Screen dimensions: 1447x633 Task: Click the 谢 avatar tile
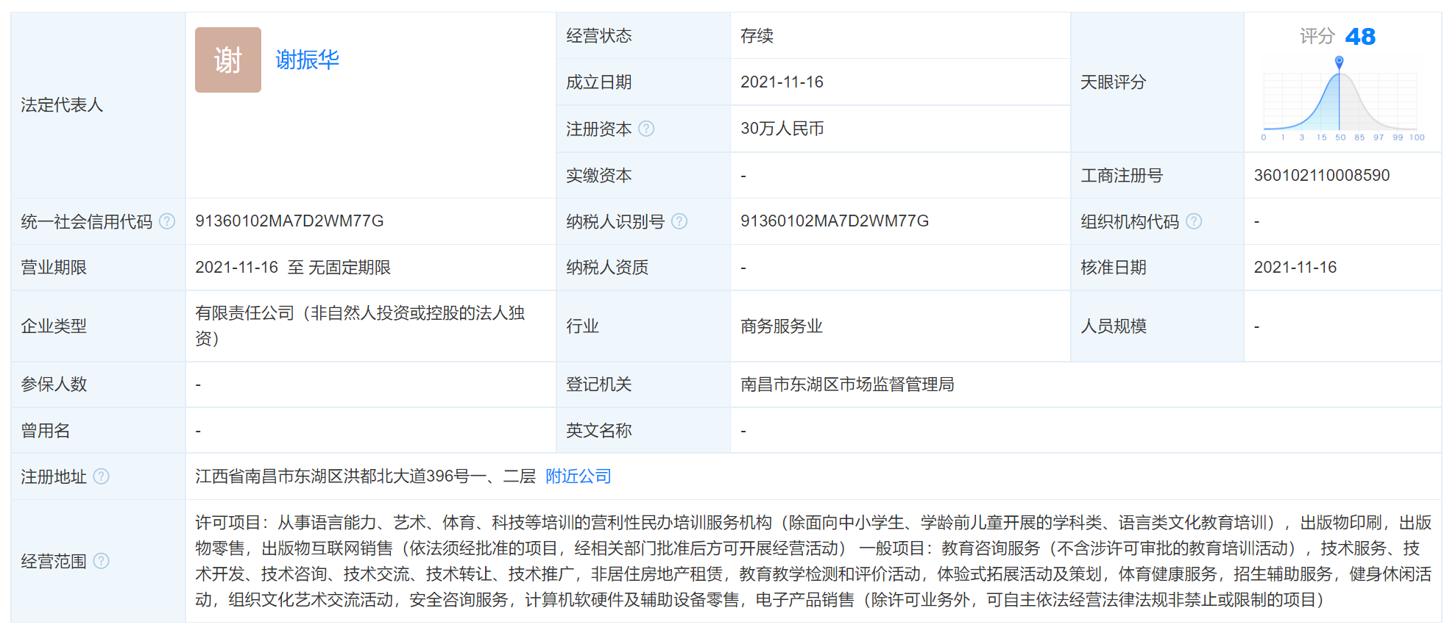click(x=227, y=60)
